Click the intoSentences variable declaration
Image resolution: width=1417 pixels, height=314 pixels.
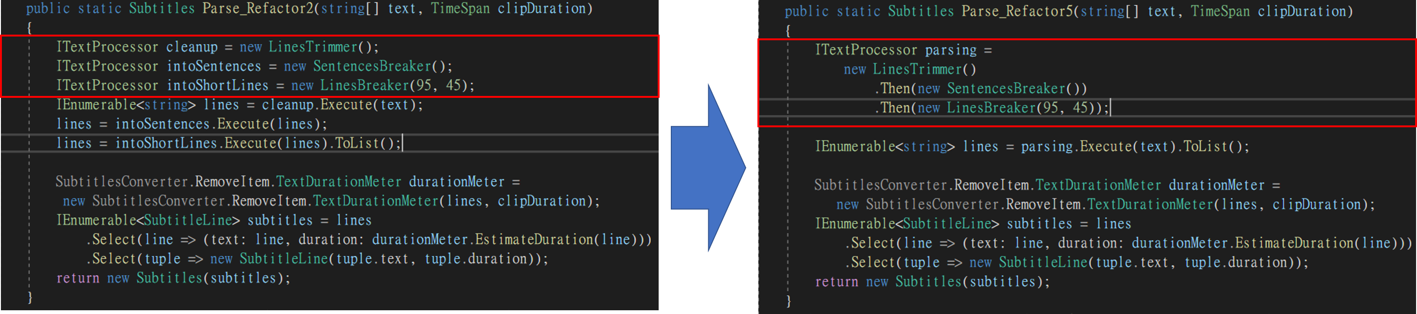tap(214, 66)
